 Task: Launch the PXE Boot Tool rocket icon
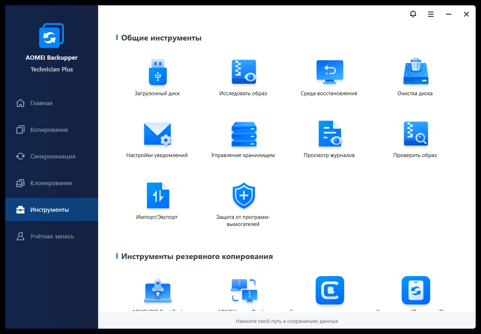tap(158, 291)
